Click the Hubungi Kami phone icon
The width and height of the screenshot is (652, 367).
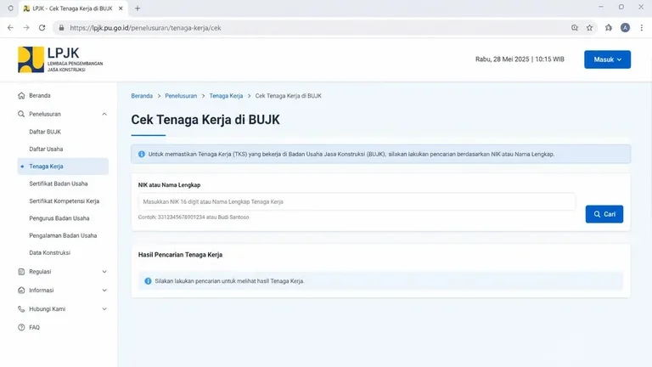pos(21,309)
